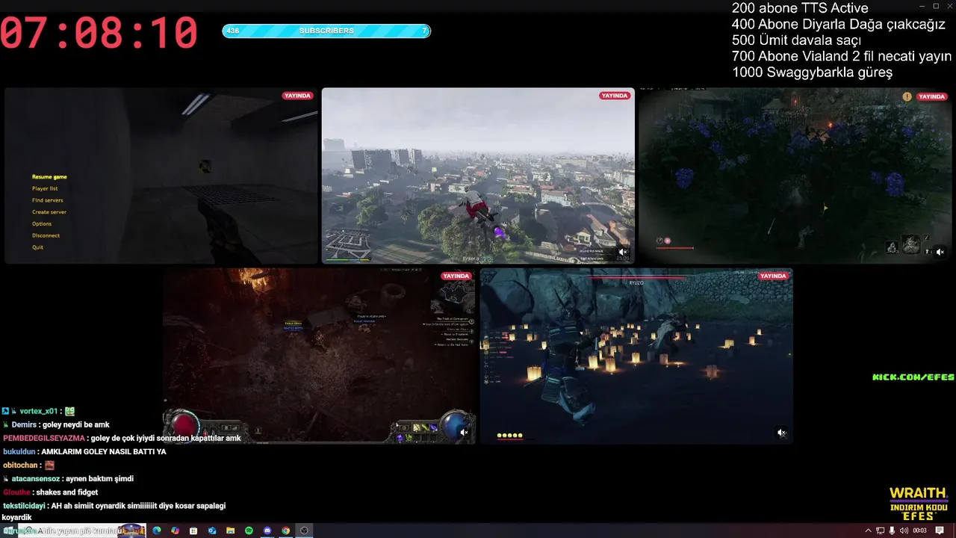Open the volume control tray icon
The height and width of the screenshot is (538, 956).
pyautogui.click(x=904, y=531)
